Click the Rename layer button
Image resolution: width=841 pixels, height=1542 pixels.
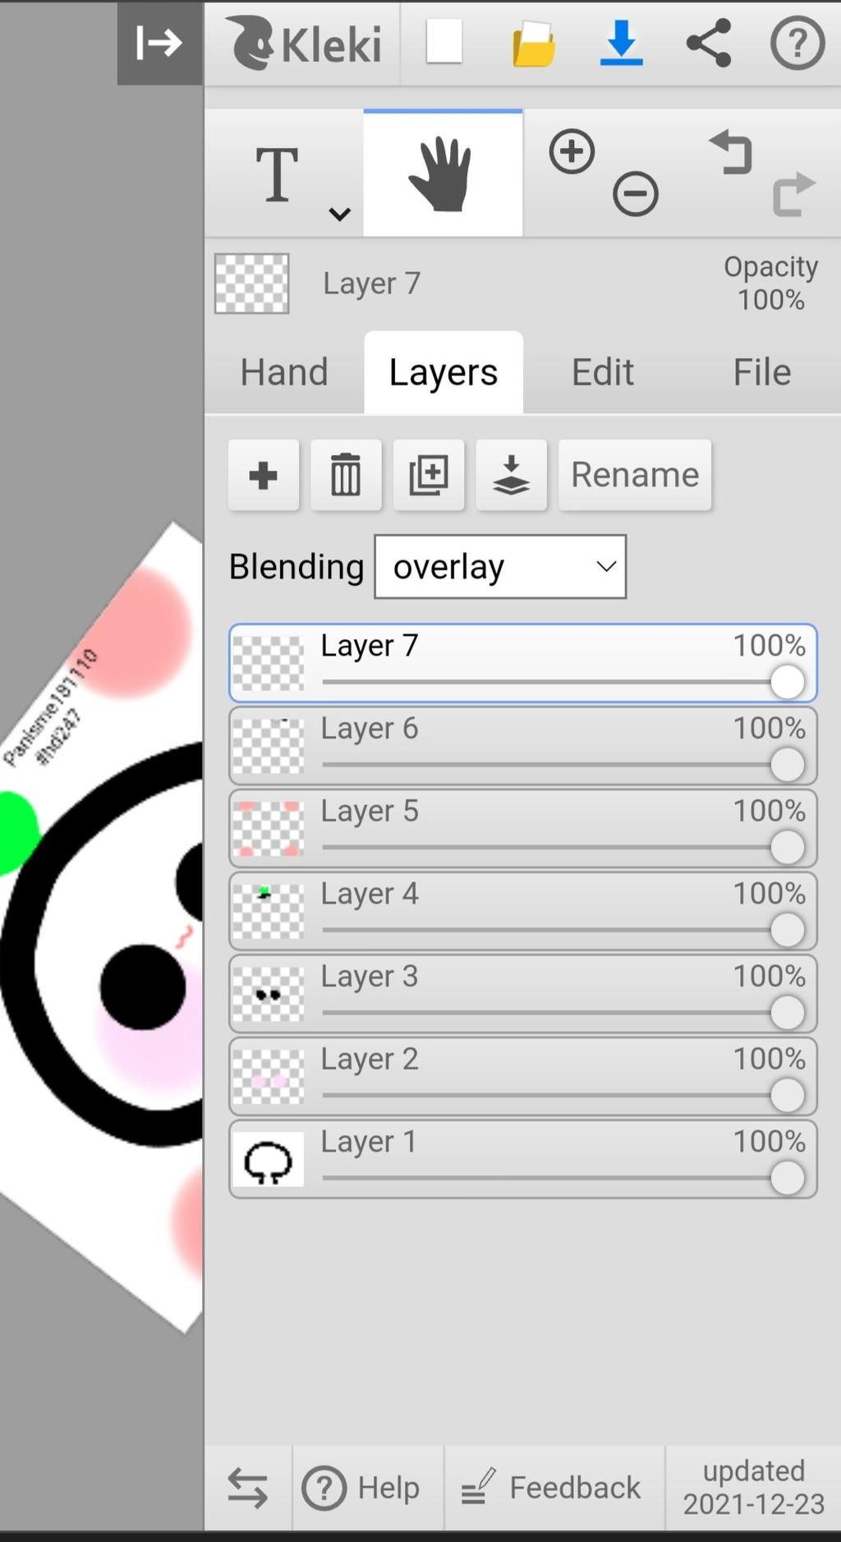(635, 475)
